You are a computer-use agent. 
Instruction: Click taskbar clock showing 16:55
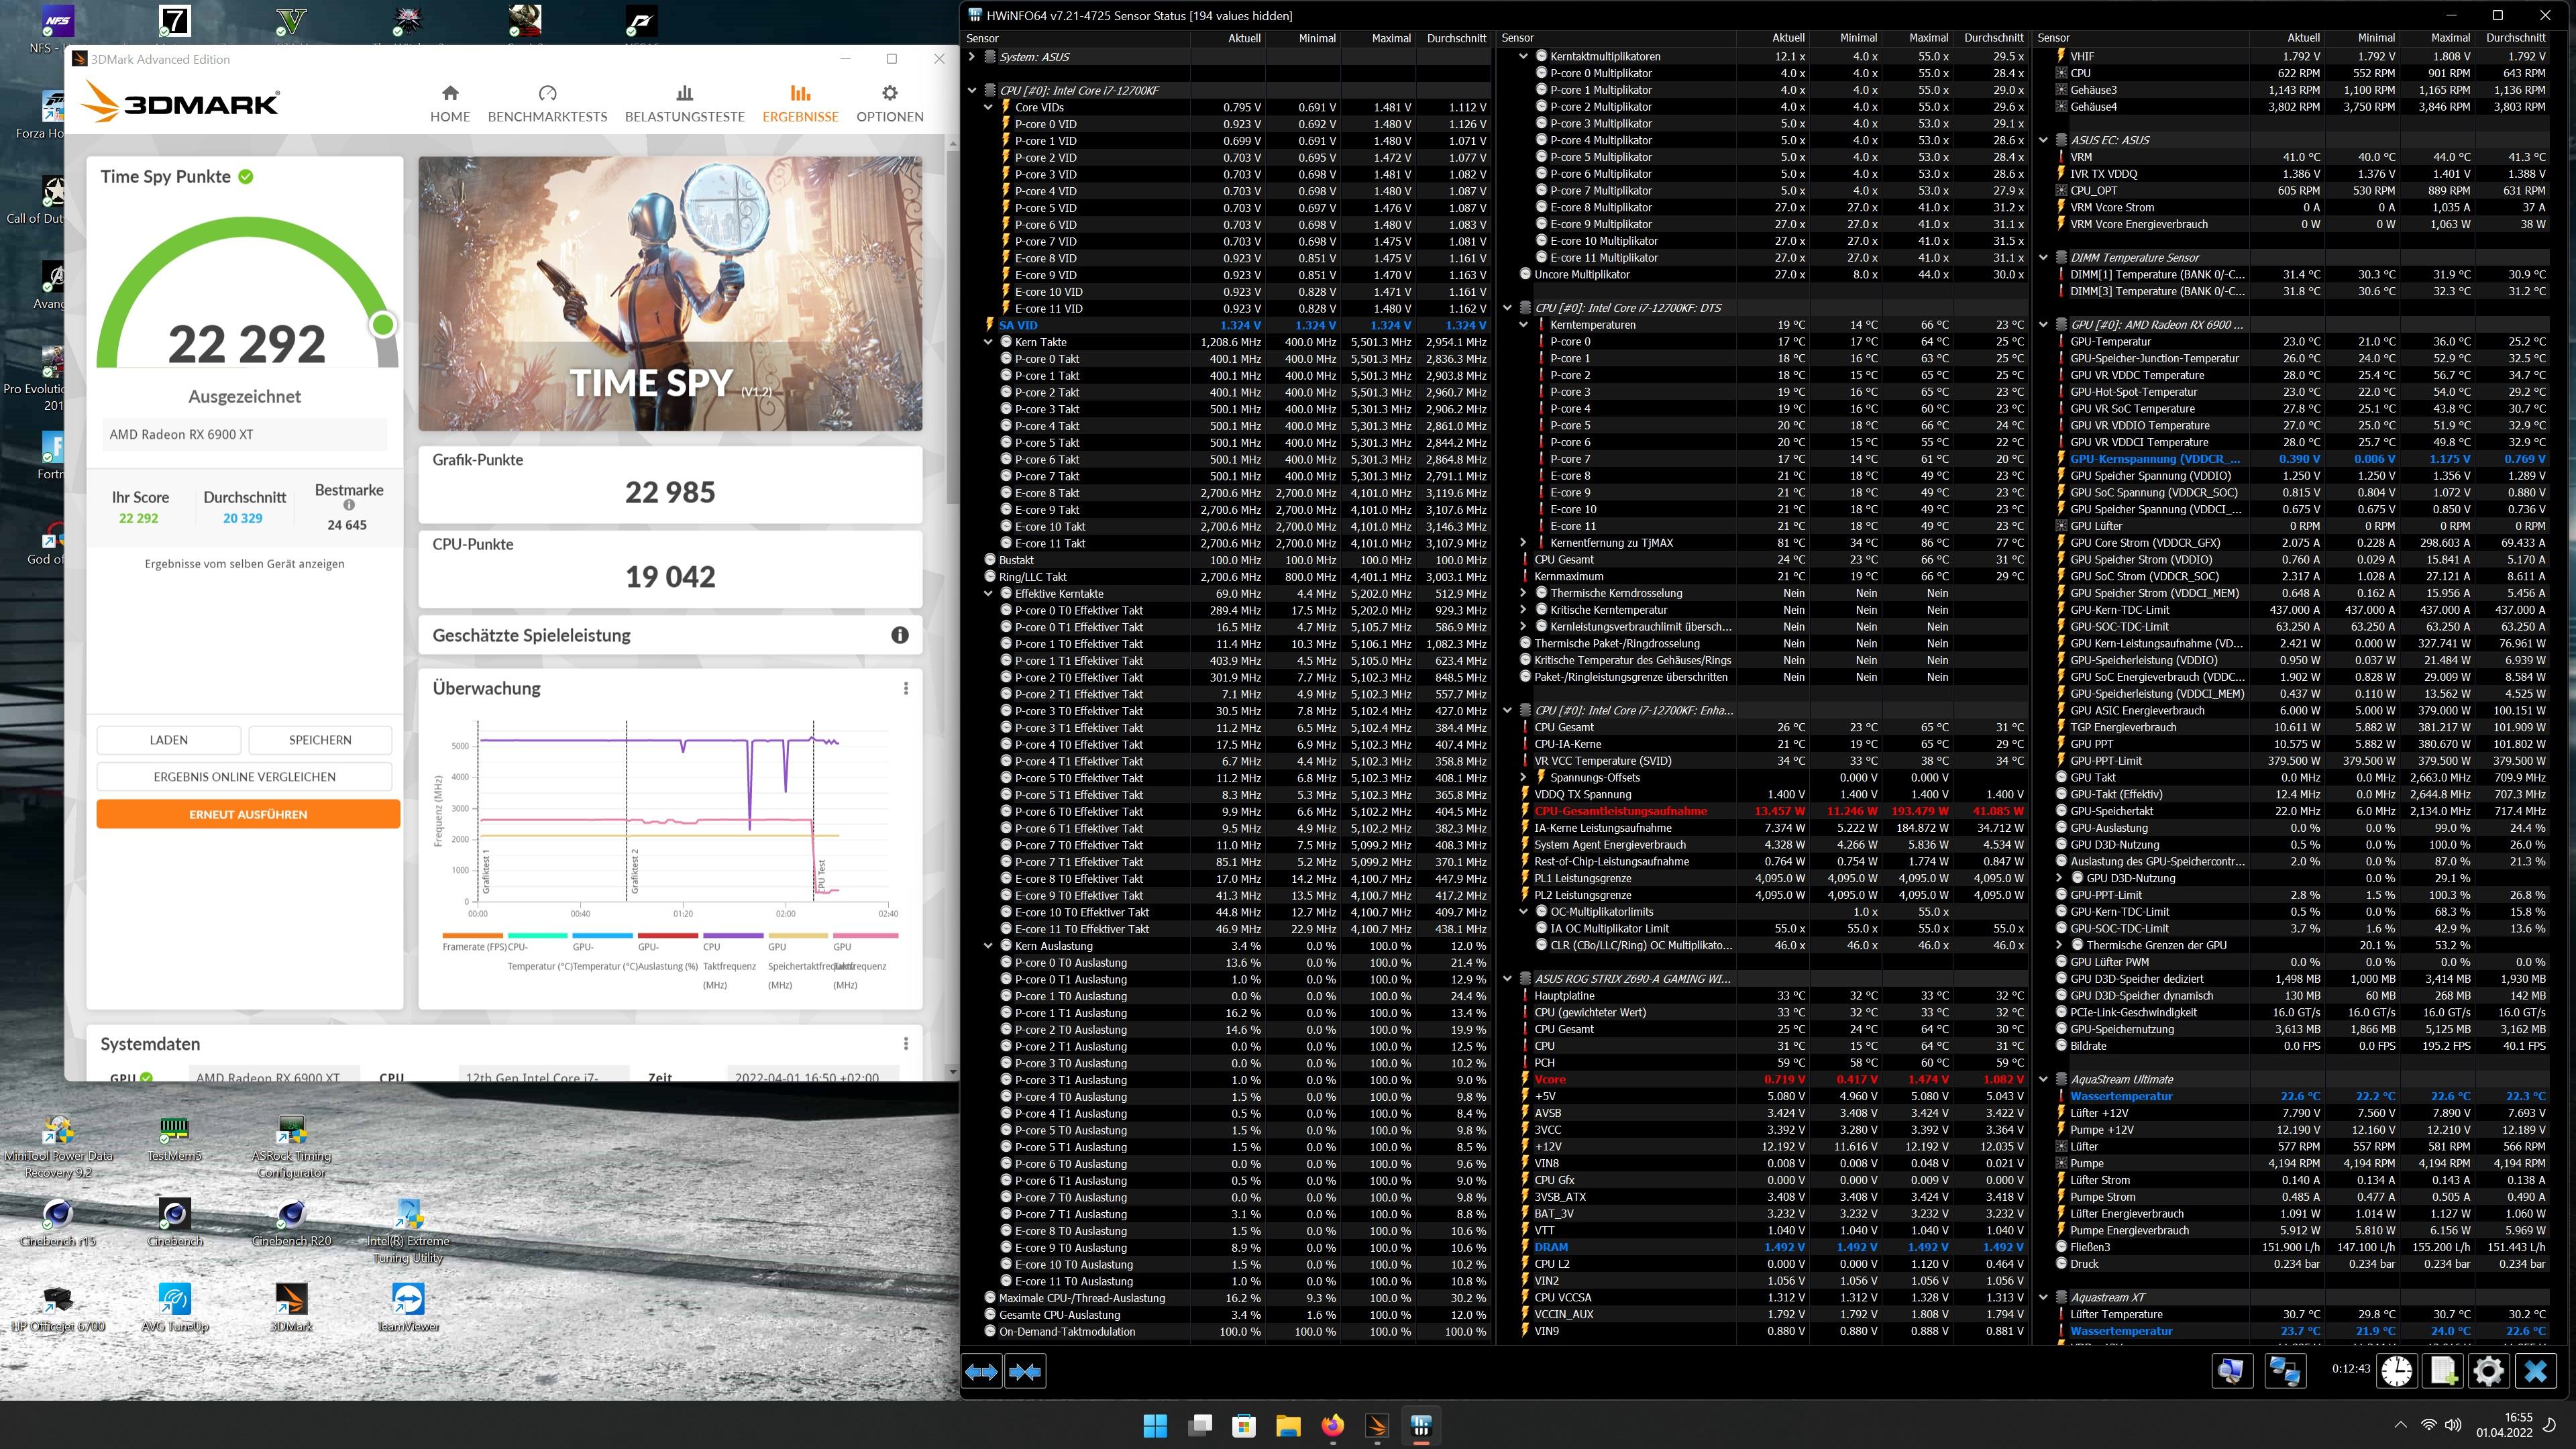(x=2504, y=1425)
